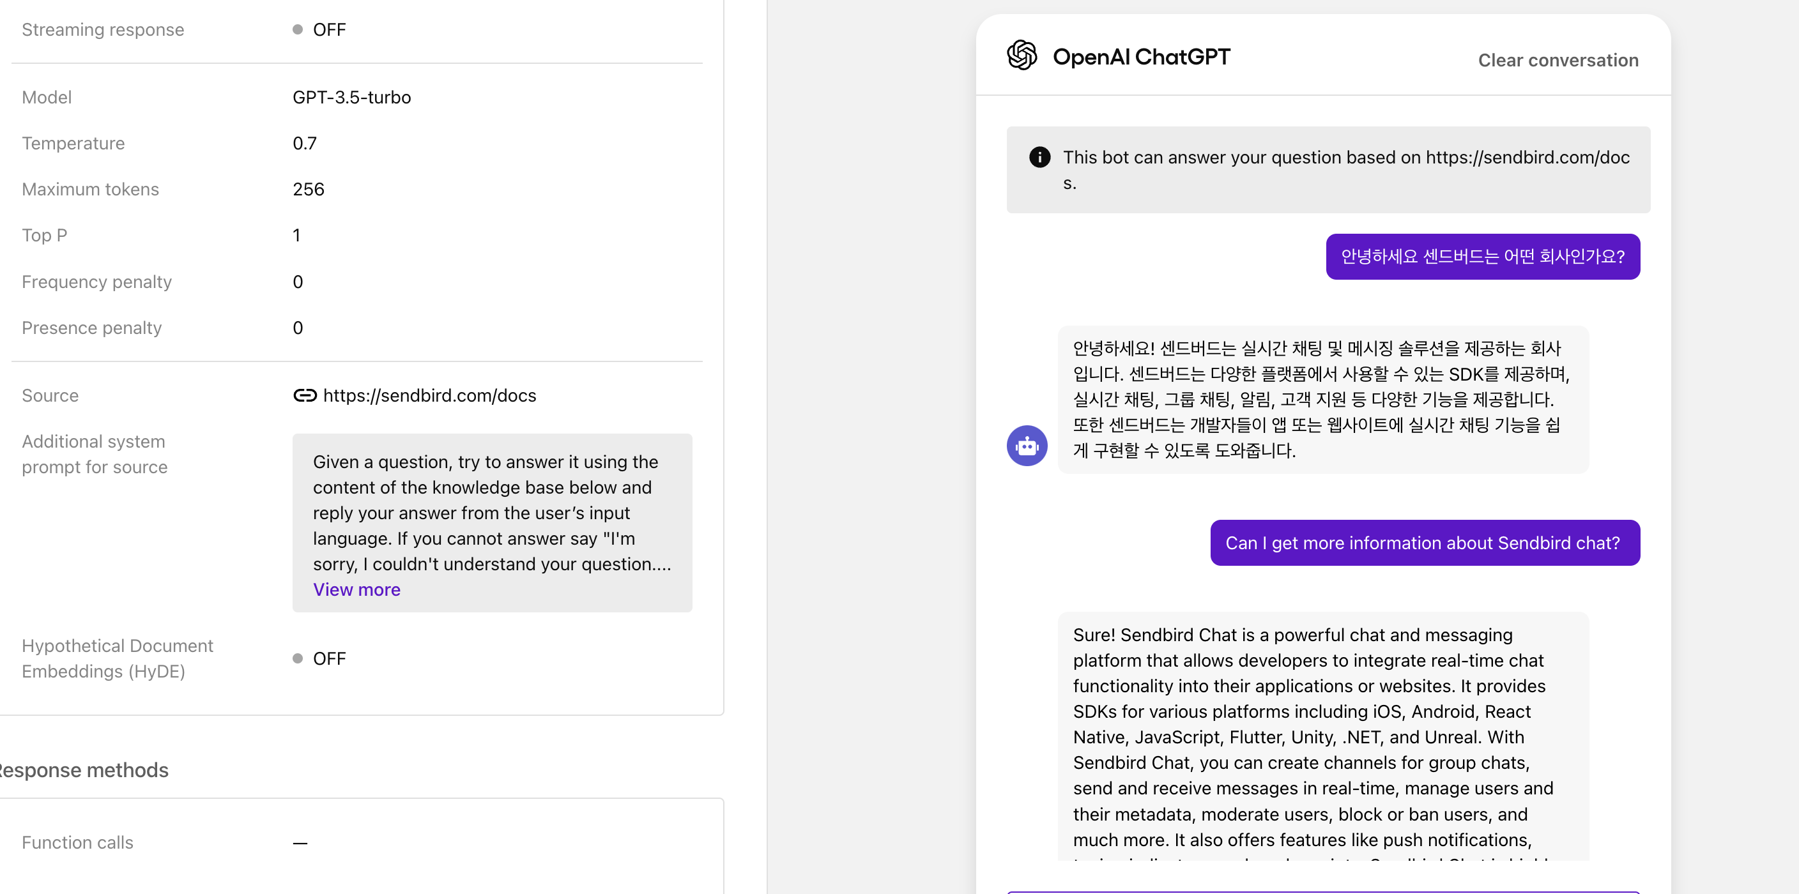Click Clear conversation button
The height and width of the screenshot is (894, 1799).
click(1558, 60)
